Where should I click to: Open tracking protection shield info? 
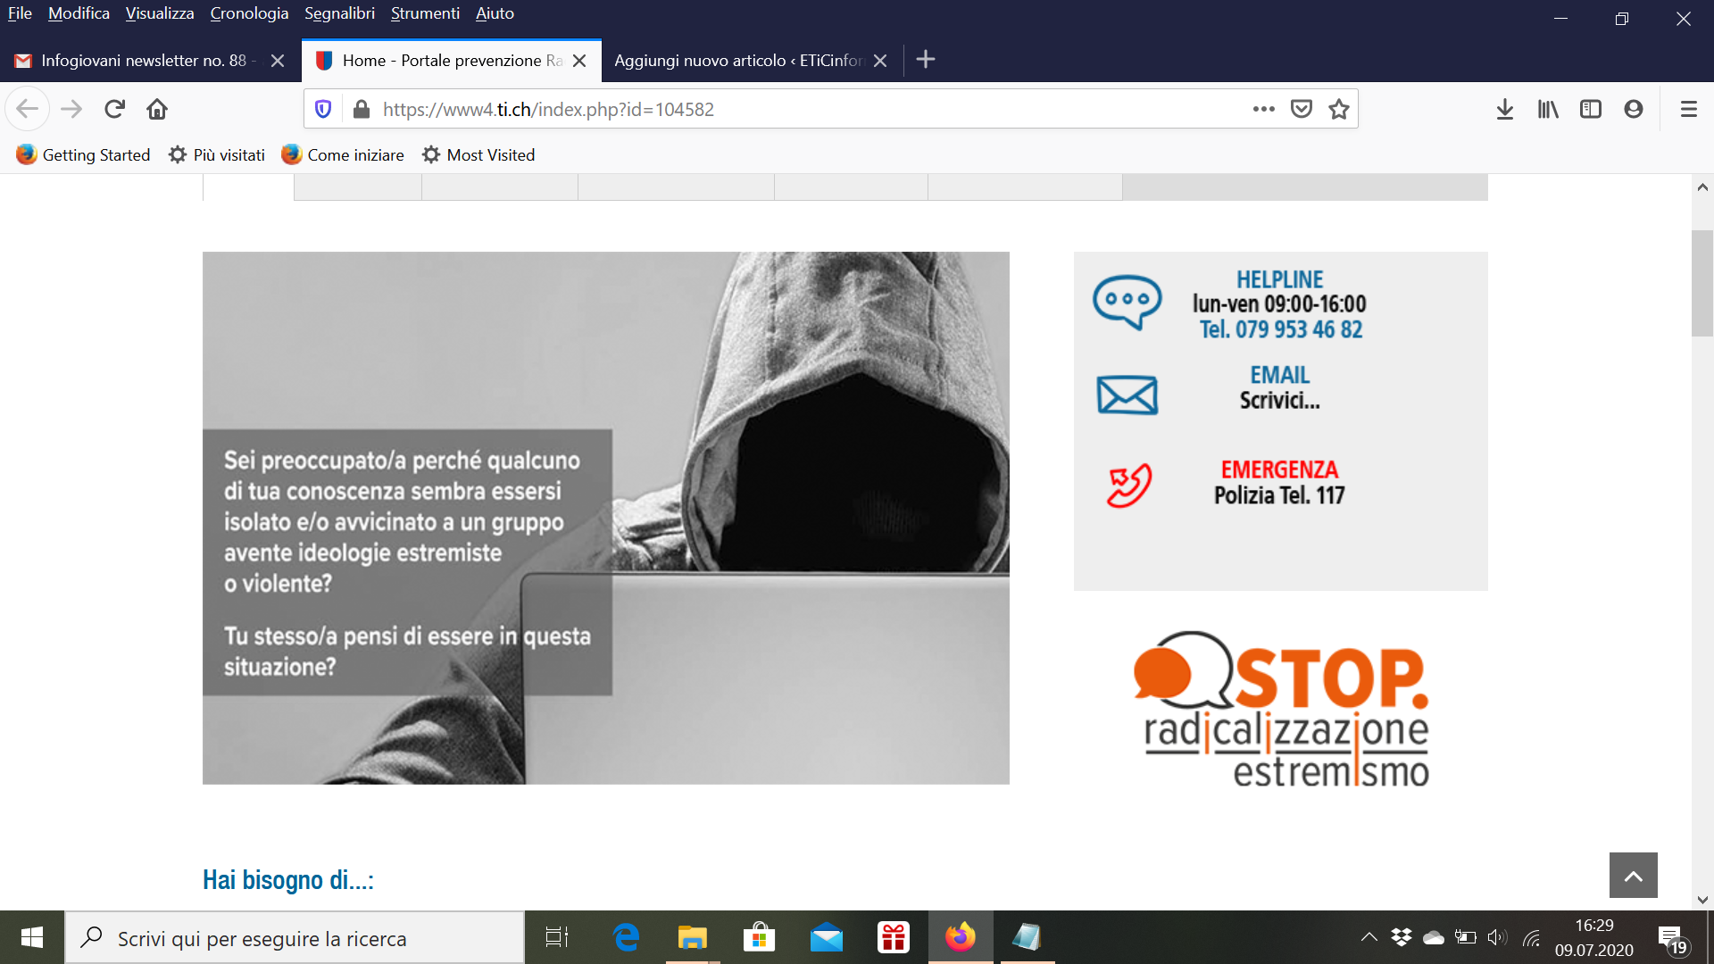tap(323, 109)
